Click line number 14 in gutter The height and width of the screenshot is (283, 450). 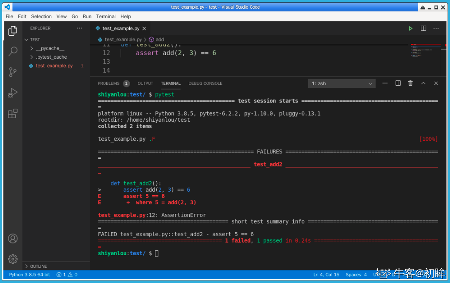click(x=106, y=70)
